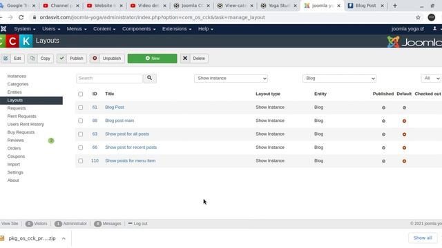Click the browser address bar URL
This screenshot has height=248, width=442.
(x=152, y=17)
